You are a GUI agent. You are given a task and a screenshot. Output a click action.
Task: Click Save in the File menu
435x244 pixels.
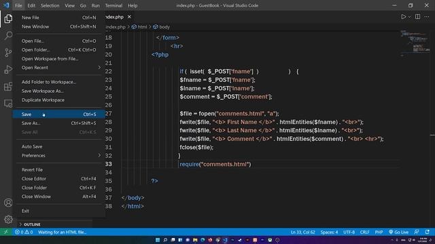(x=59, y=115)
